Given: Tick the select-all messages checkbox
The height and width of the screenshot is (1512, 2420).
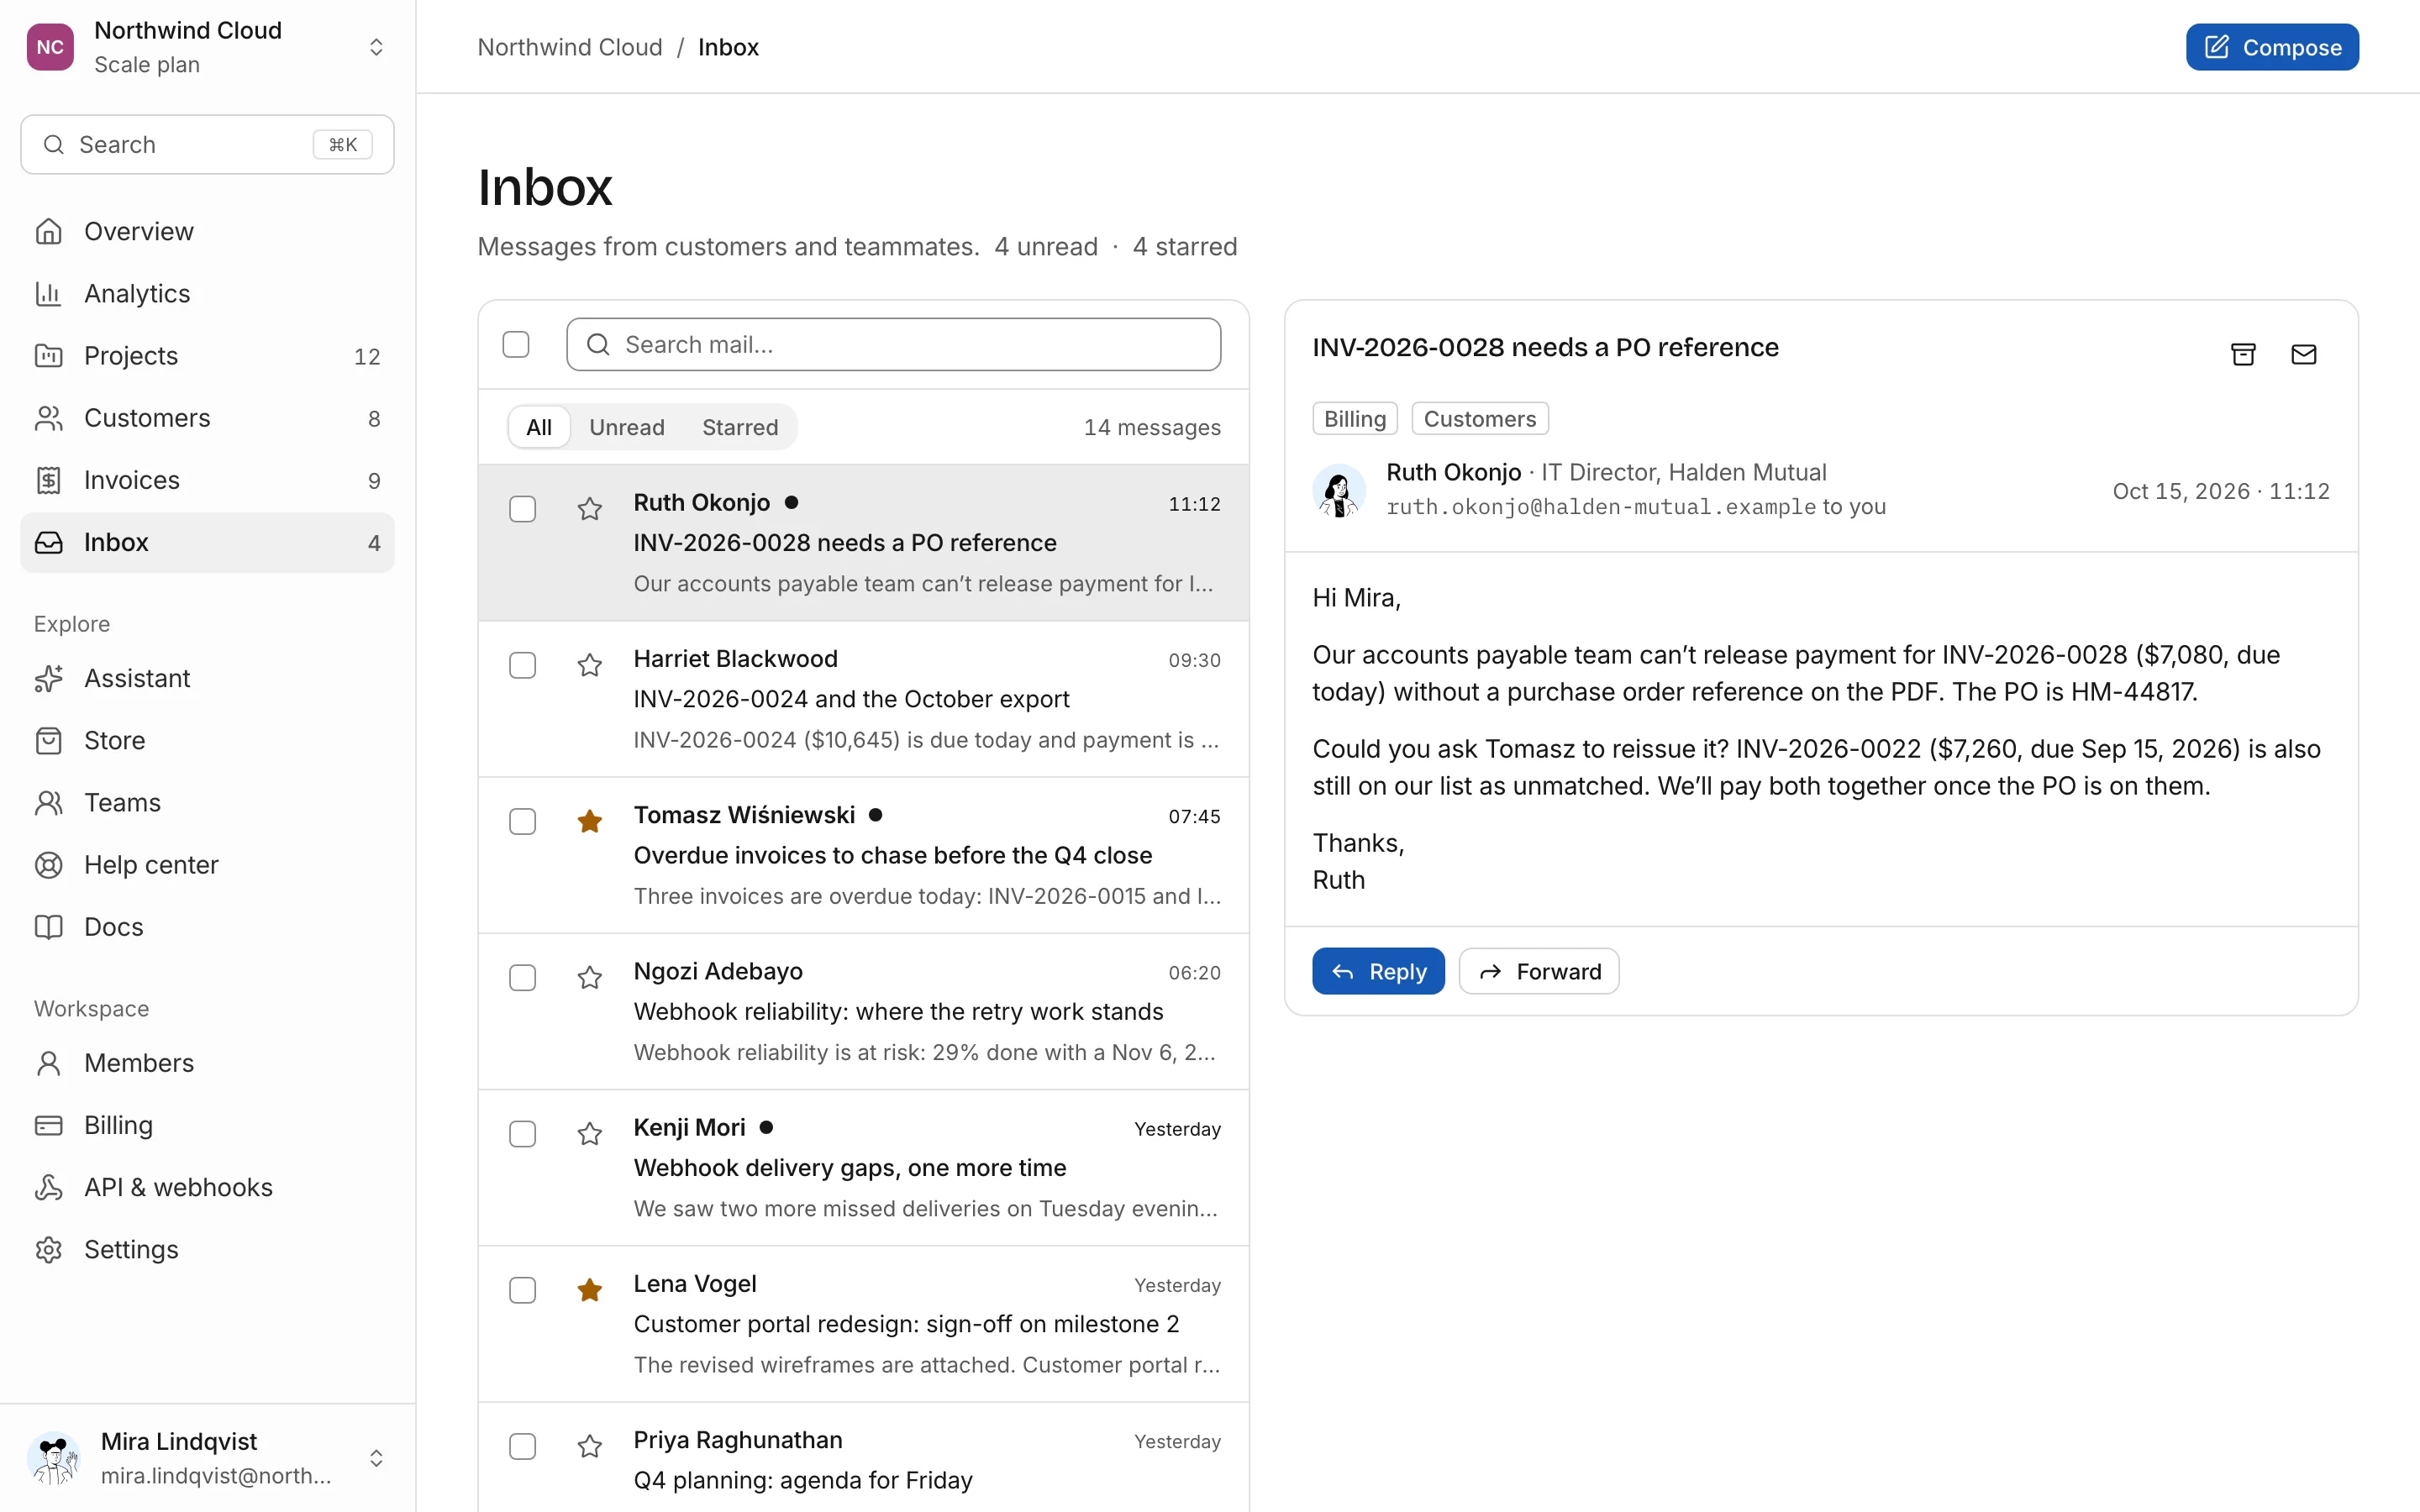Looking at the screenshot, I should tap(516, 344).
